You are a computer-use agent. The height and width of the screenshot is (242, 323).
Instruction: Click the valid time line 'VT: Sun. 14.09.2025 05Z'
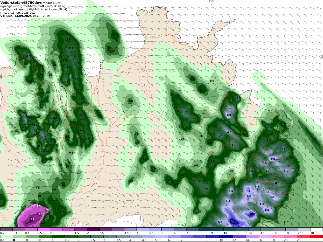19,16
